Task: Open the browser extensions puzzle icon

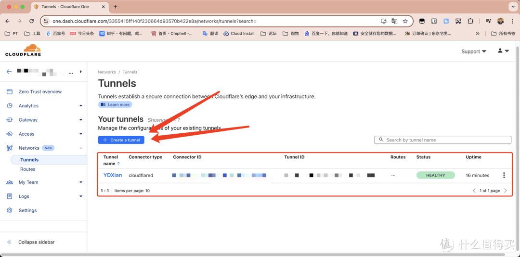Action: click(470, 21)
